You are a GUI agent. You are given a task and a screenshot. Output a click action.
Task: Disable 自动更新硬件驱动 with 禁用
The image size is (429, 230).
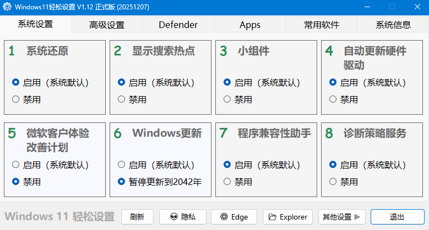(x=333, y=99)
